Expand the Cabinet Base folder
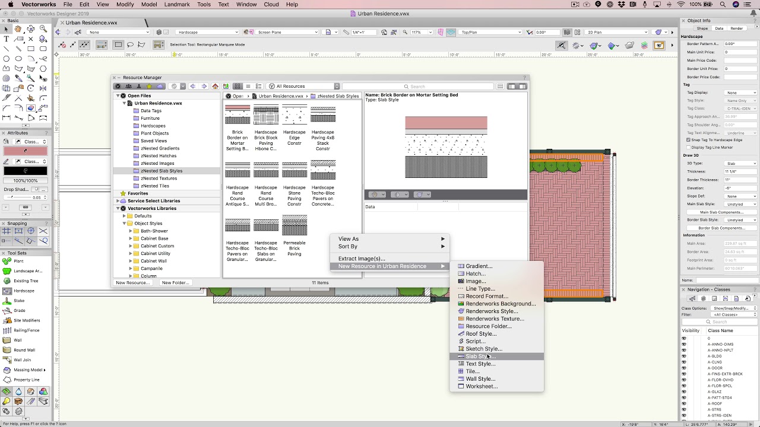The width and height of the screenshot is (760, 427). point(131,238)
